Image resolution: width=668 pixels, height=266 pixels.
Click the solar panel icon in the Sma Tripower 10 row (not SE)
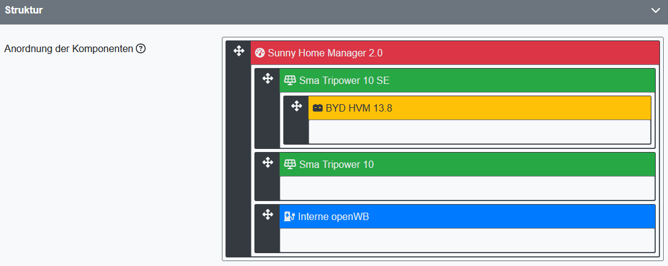click(x=289, y=164)
